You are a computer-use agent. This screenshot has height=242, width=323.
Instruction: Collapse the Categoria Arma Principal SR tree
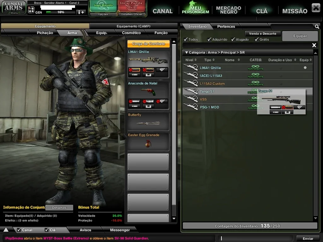[x=186, y=53]
